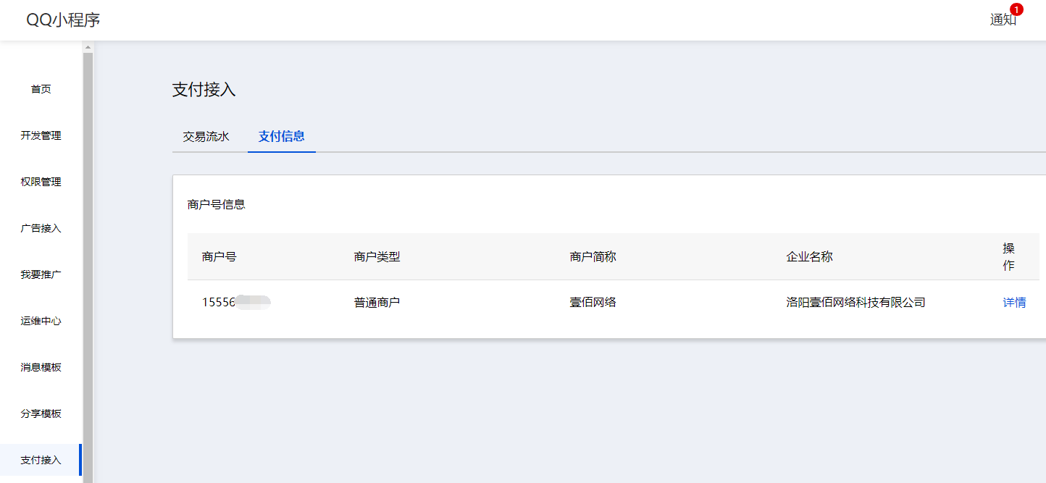Click the red notification badge
The width and height of the screenshot is (1046, 483).
click(x=1016, y=9)
